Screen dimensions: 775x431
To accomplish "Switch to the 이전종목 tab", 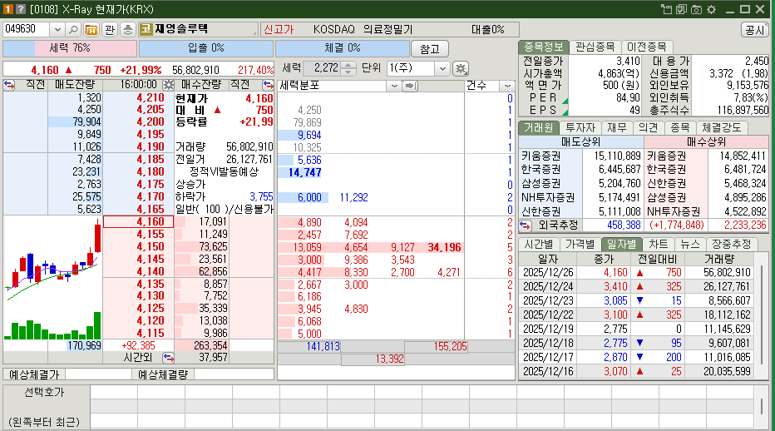I will (x=646, y=47).
